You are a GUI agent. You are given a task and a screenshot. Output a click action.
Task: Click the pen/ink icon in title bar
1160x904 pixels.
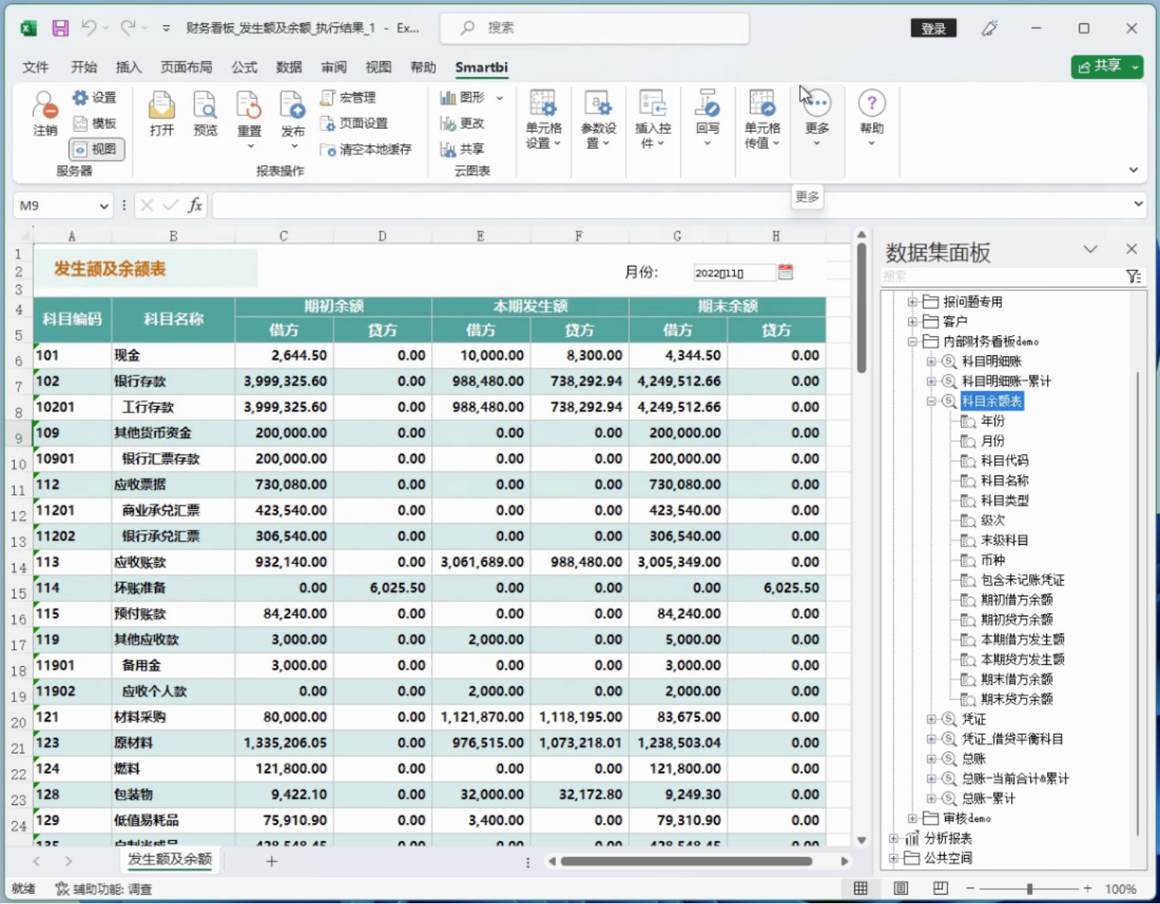989,28
